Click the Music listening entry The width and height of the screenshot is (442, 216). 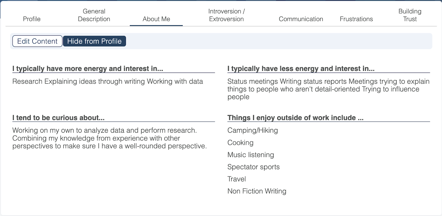coord(251,155)
